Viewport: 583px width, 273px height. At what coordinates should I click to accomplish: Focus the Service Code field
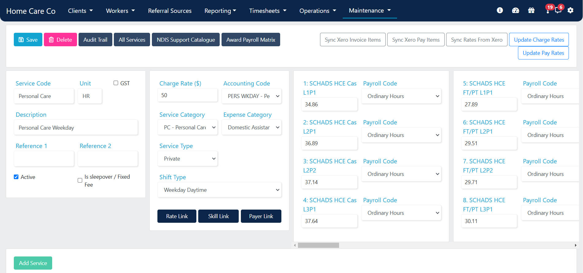pos(44,96)
